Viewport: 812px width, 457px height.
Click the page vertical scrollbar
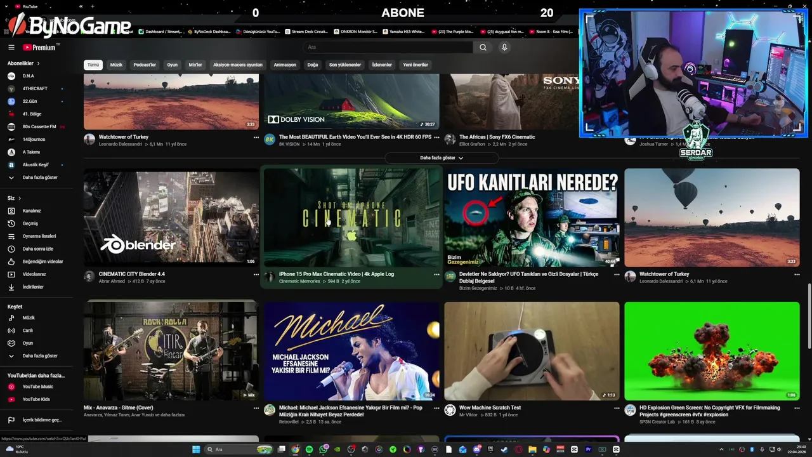click(809, 317)
